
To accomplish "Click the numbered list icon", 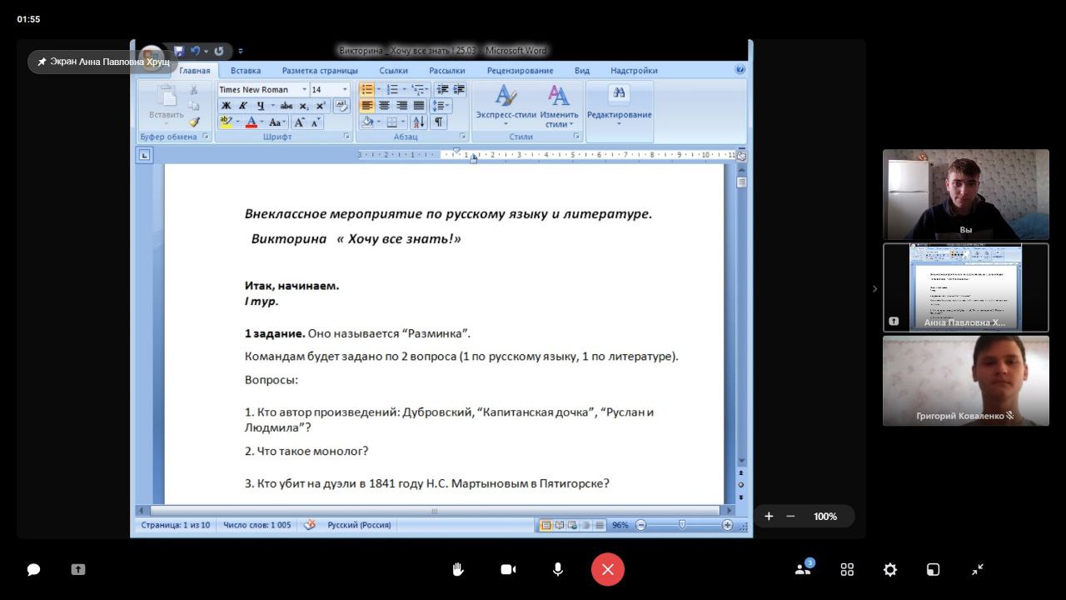I will (x=391, y=89).
